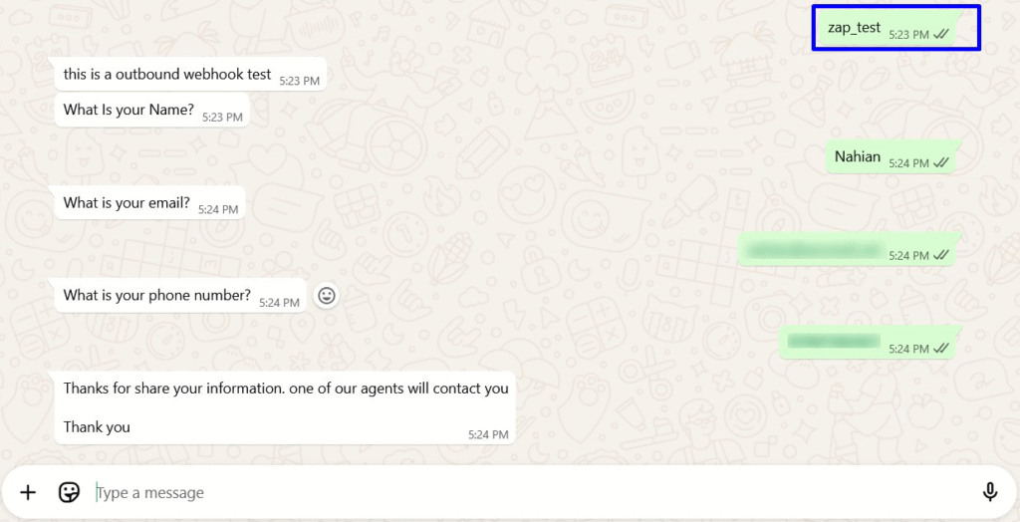Click the 5:24 PM timestamp on thanks message
This screenshot has width=1020, height=522.
[488, 434]
